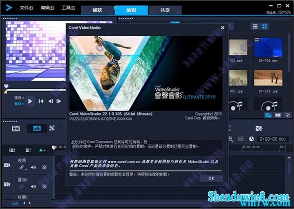Step back one frame in preview

point(50,102)
